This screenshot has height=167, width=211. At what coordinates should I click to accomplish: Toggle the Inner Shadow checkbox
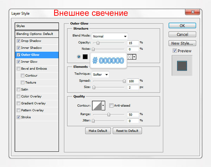click(18, 48)
